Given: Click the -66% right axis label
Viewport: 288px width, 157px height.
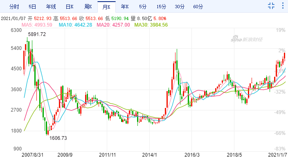Looking at the screenshot, I should pos(280,133).
